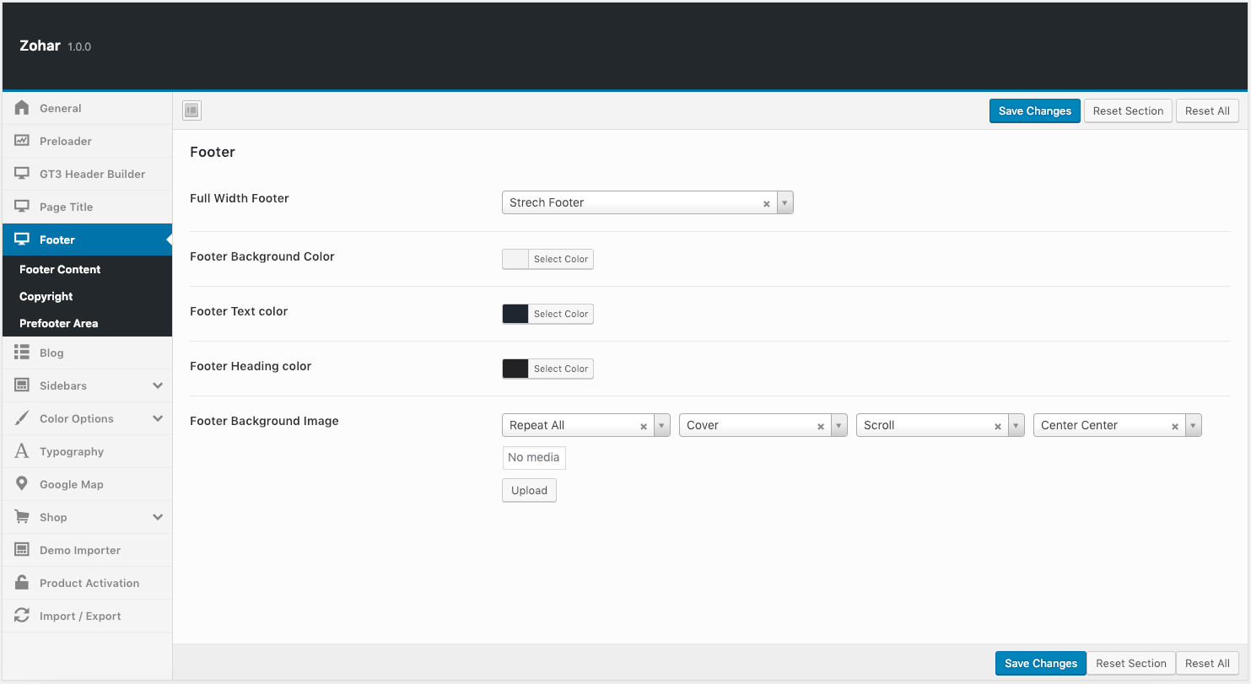The width and height of the screenshot is (1251, 684).
Task: Click Select Color for Footer Background Color
Action: coord(561,259)
